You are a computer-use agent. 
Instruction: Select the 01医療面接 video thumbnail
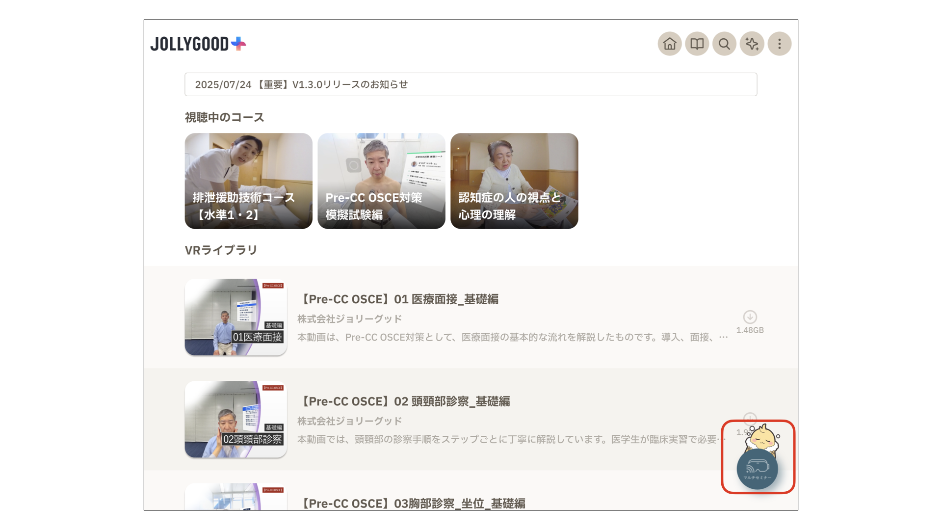point(235,317)
